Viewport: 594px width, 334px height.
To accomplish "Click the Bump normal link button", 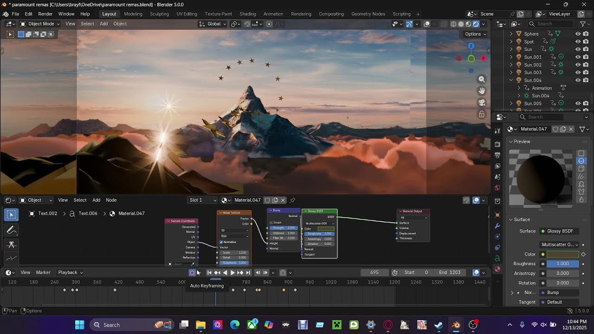I will (x=560, y=293).
